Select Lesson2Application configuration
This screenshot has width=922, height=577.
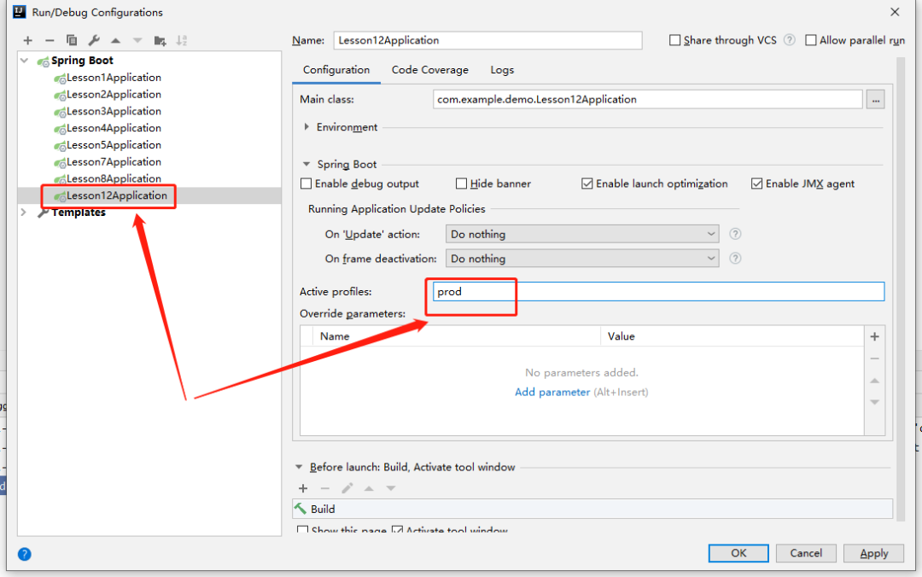coord(113,94)
